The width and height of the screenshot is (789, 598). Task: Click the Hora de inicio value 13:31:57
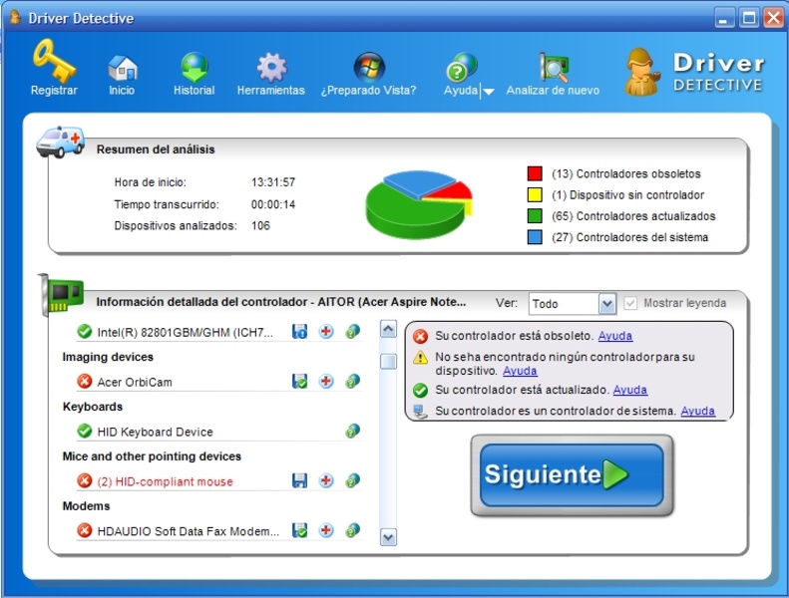[x=273, y=182]
